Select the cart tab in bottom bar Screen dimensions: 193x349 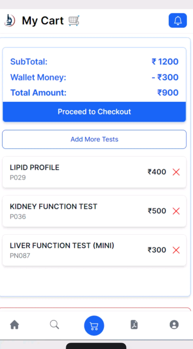(94, 326)
